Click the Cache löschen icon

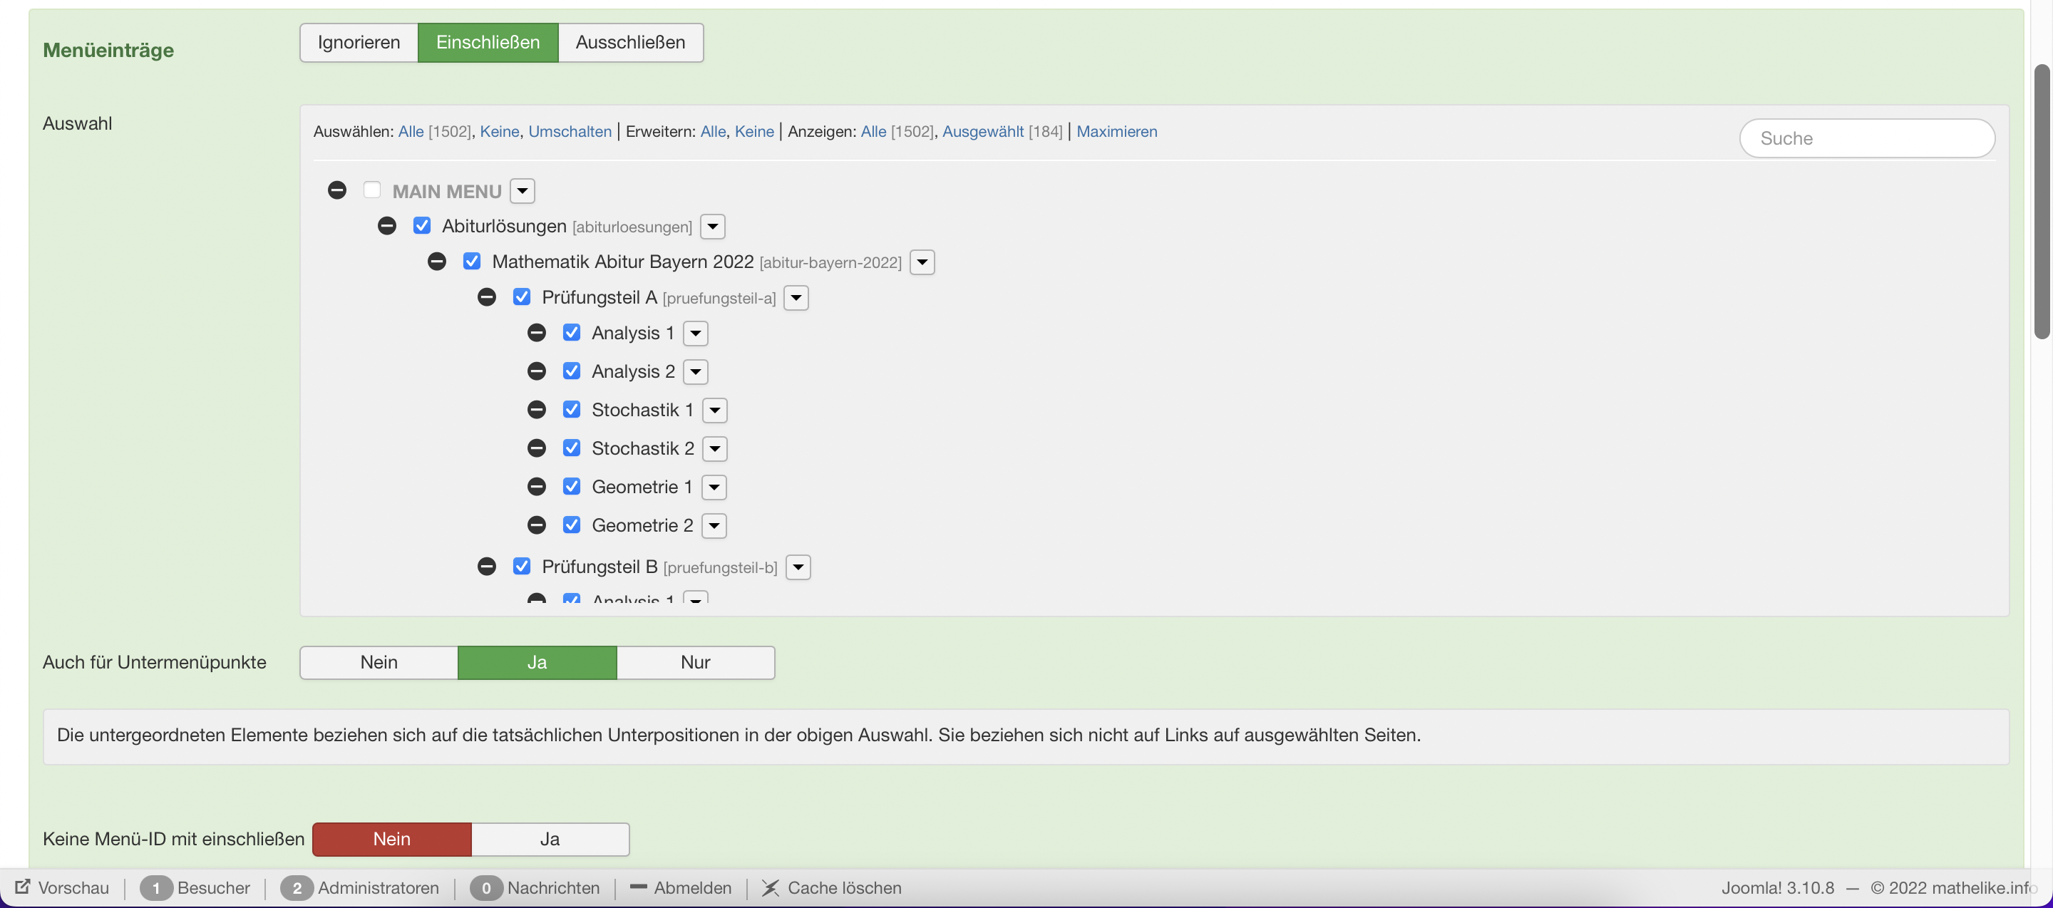tap(770, 887)
